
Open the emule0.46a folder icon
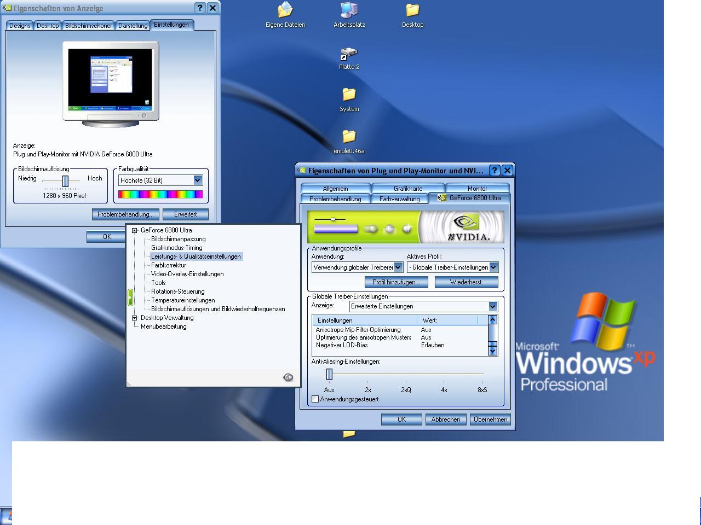[x=349, y=142]
